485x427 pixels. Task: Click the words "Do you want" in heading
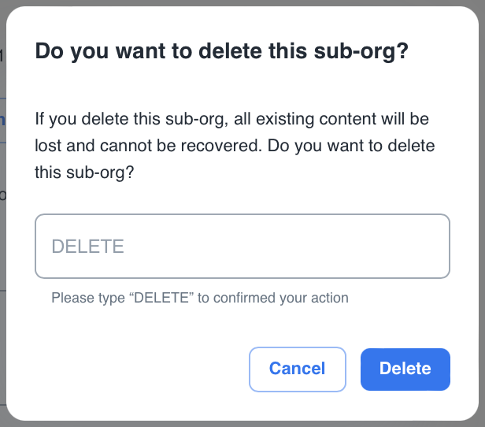click(x=91, y=52)
